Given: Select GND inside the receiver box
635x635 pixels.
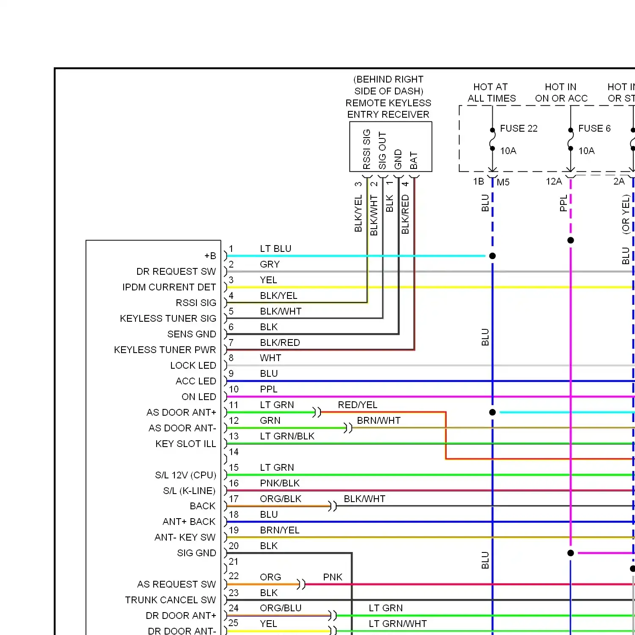Looking at the screenshot, I should coord(398,159).
